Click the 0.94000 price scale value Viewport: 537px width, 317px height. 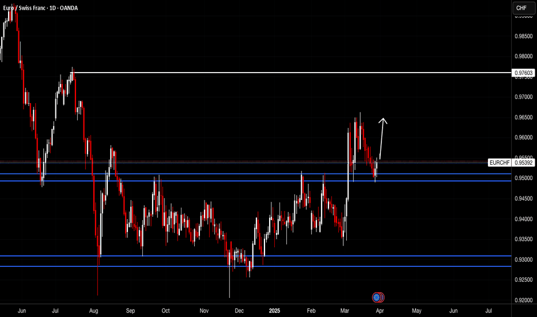524,219
